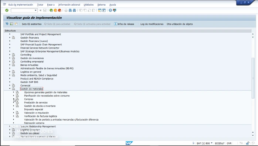Open documentation icon for Valoración e imputación
The image size is (258, 146).
coord(17,113)
